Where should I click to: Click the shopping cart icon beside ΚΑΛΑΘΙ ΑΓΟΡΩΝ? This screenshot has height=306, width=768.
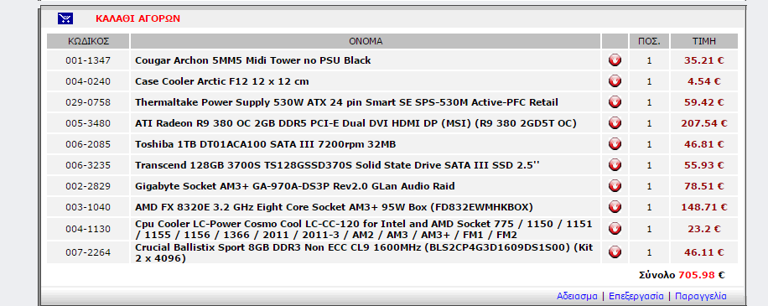65,18
